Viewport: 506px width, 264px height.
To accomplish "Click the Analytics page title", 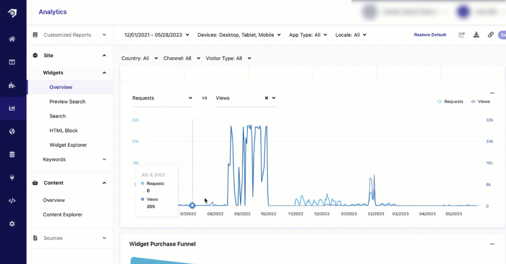I will (53, 12).
